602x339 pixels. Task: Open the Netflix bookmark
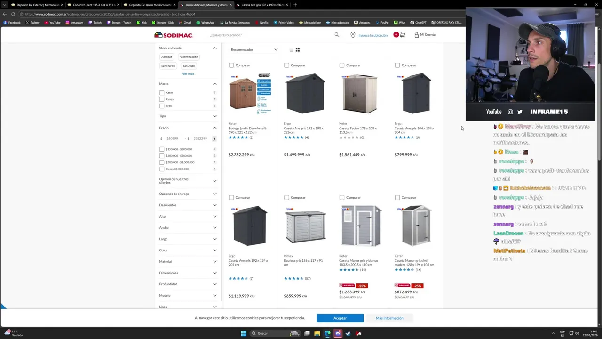tap(261, 23)
